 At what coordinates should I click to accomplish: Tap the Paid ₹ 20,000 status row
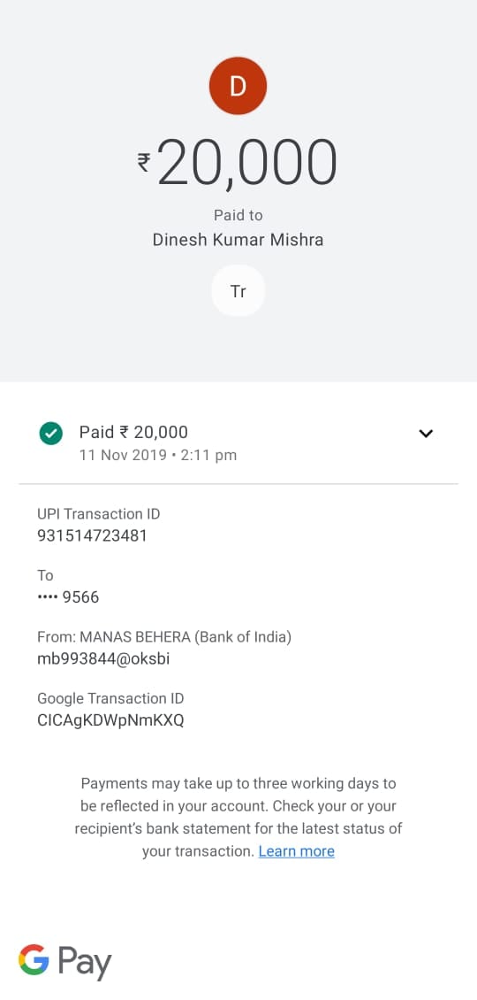pyautogui.click(x=238, y=442)
